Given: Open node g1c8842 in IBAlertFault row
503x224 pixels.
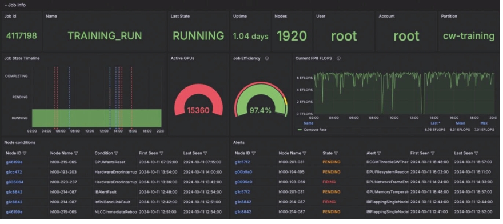Looking at the screenshot, I should click(x=14, y=192).
